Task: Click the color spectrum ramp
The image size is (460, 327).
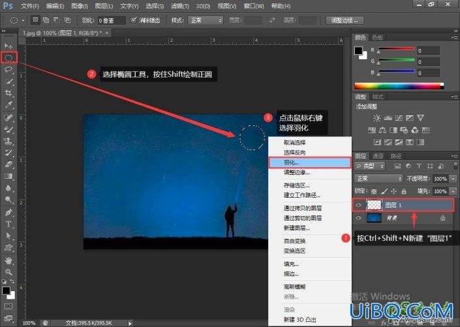Action: pyautogui.click(x=399, y=86)
